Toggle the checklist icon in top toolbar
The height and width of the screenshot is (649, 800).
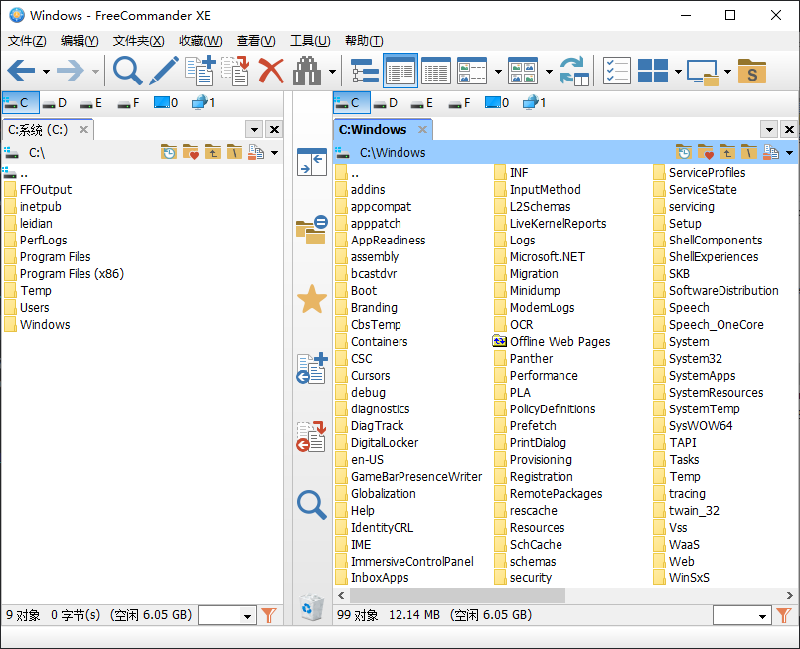[x=616, y=71]
